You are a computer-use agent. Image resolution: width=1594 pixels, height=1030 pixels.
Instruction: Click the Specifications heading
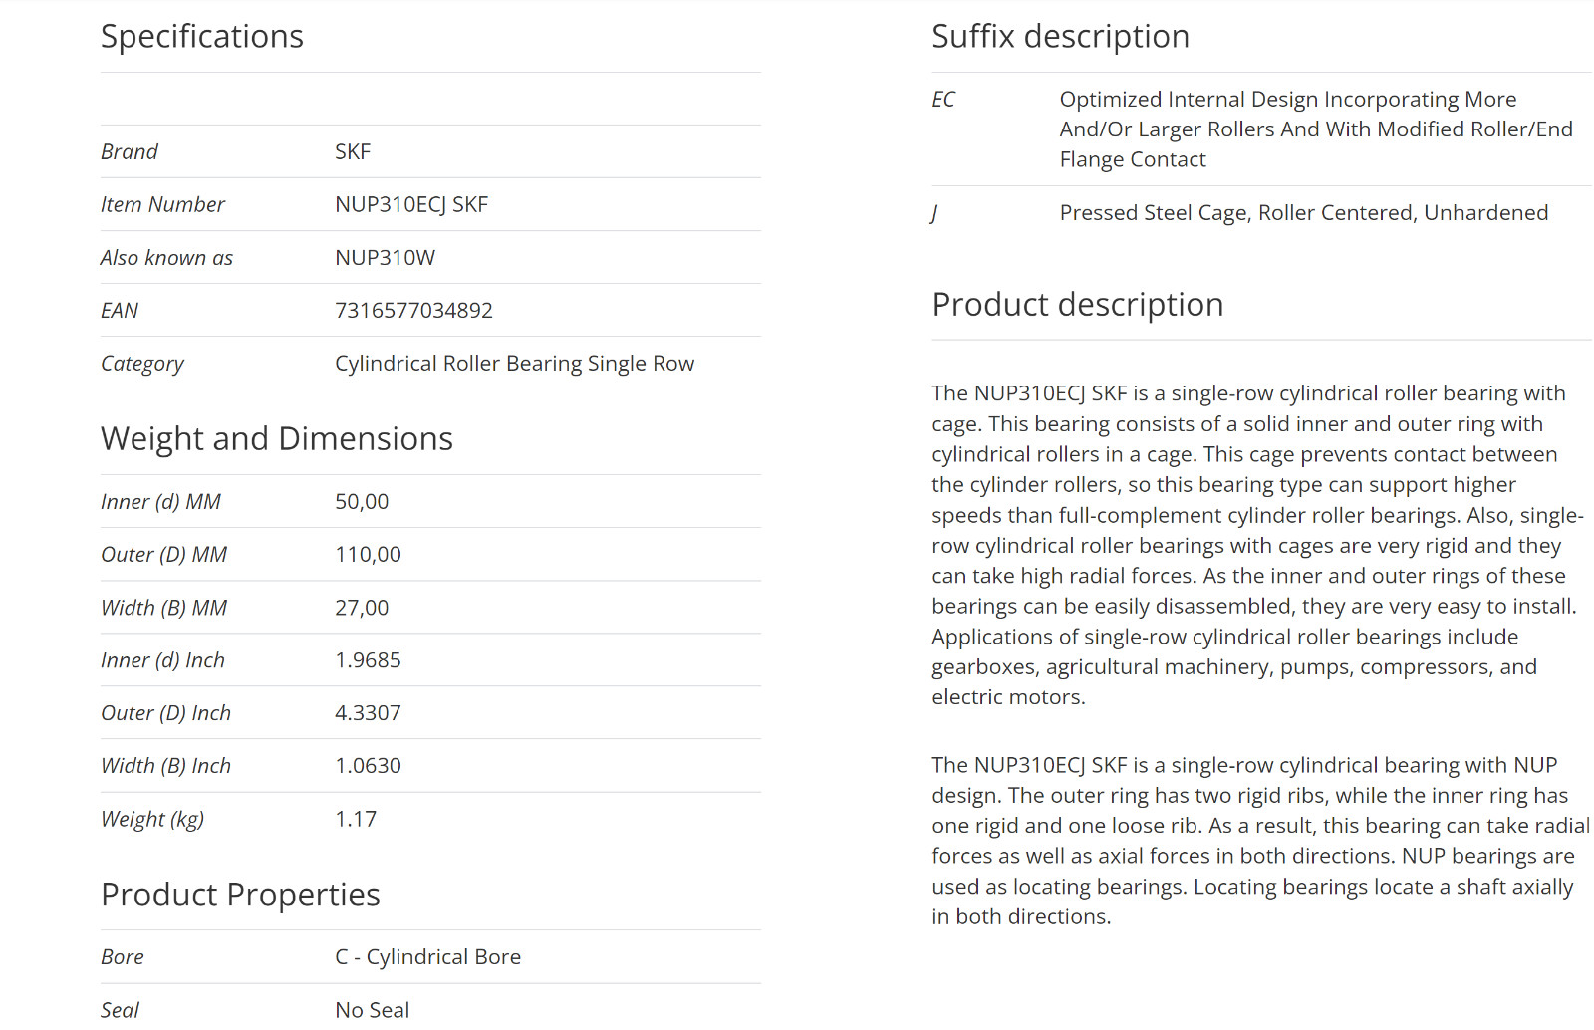pos(202,37)
